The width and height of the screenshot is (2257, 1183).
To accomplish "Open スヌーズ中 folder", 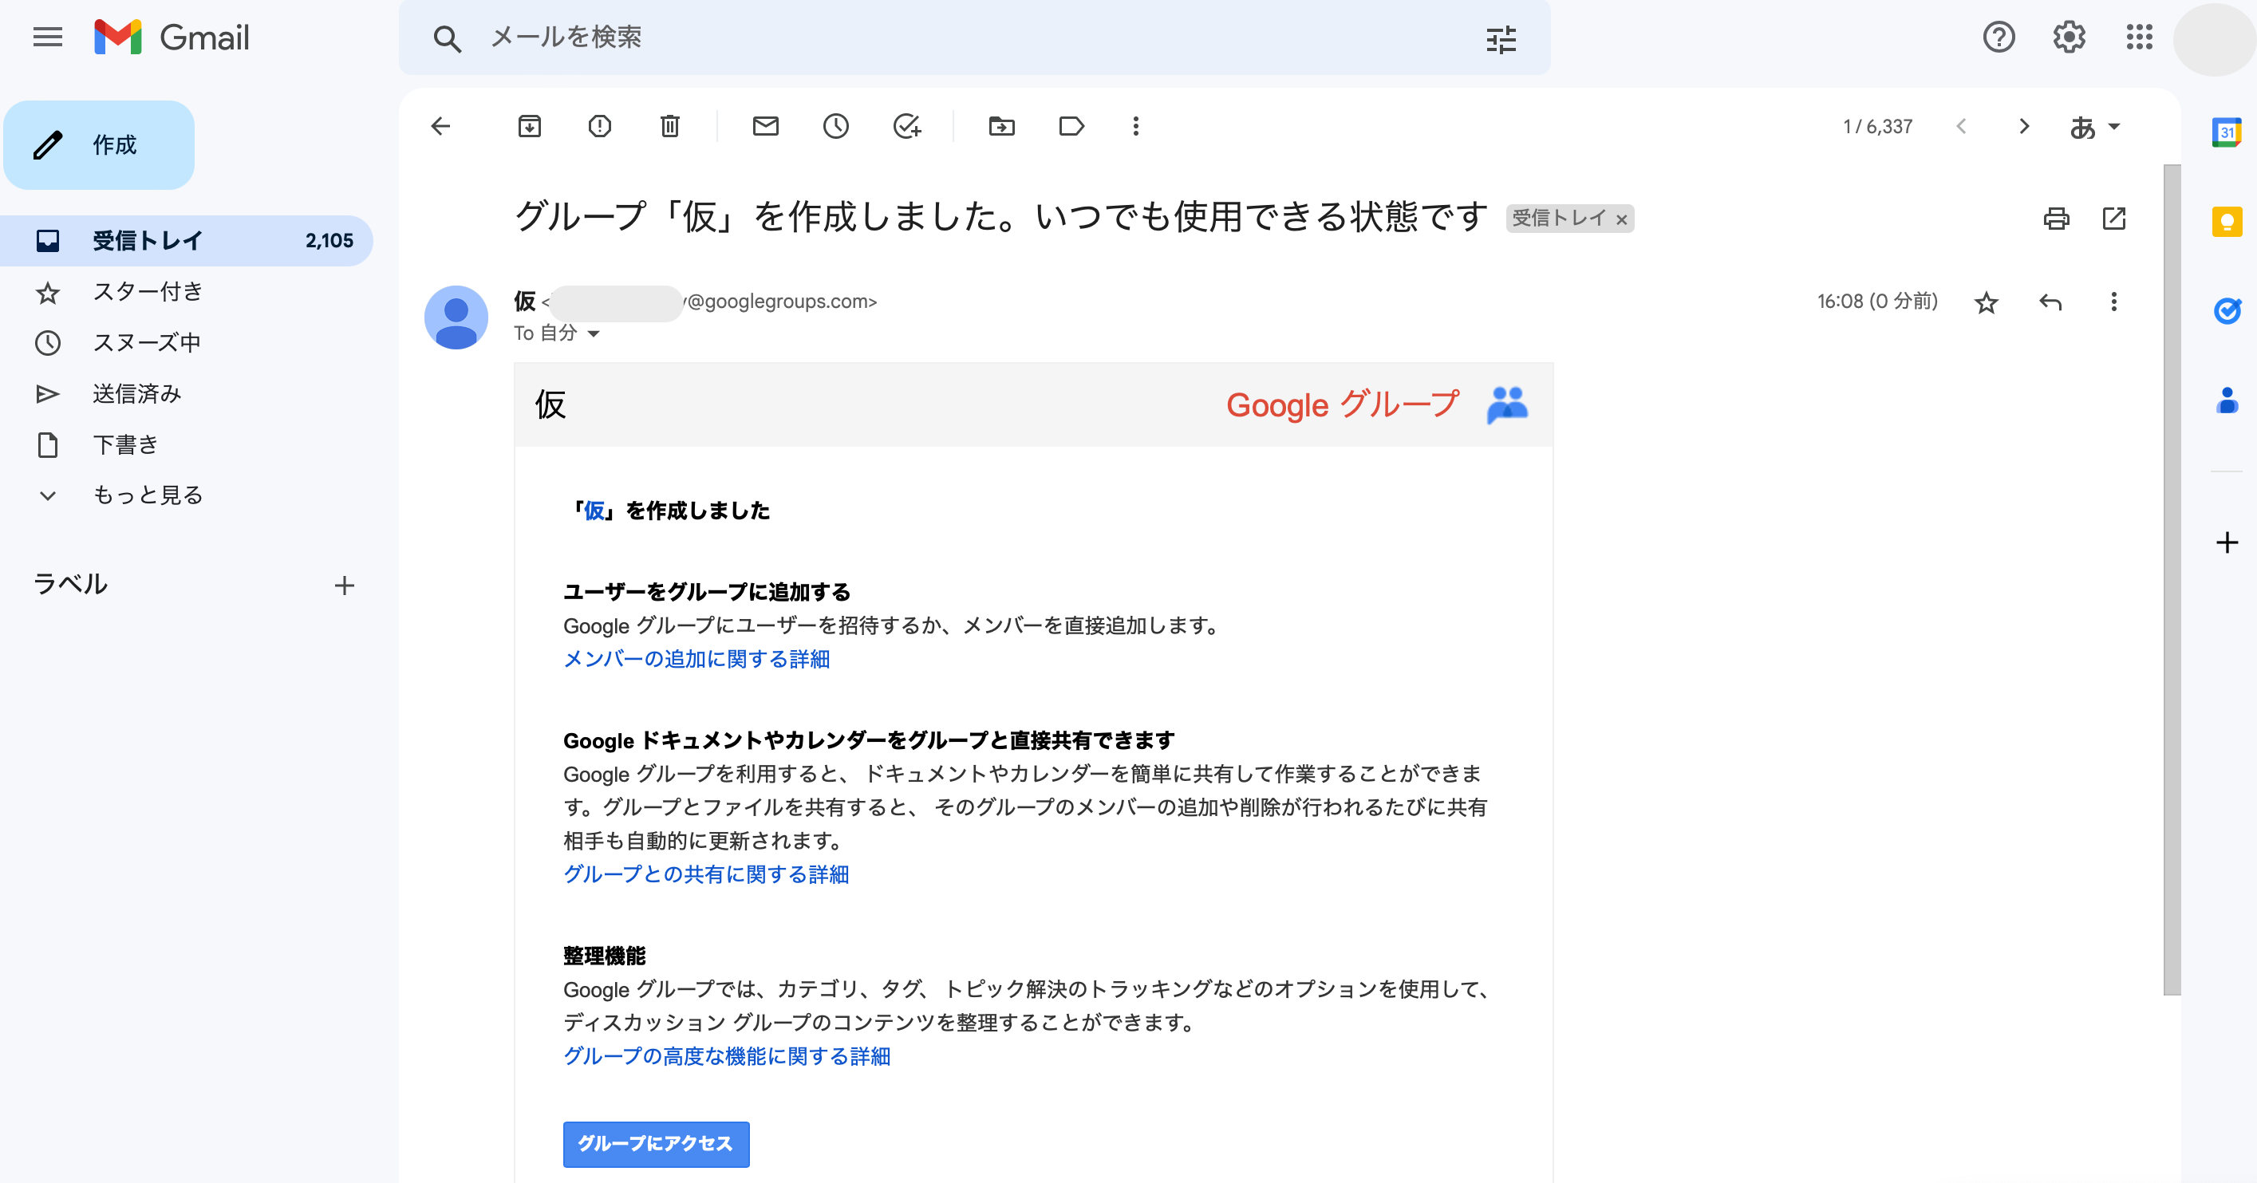I will pos(147,341).
